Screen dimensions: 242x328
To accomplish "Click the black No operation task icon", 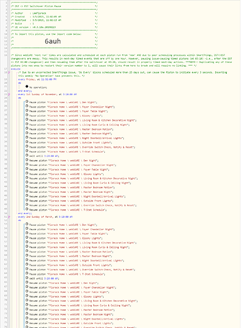I will [x=27, y=87].
